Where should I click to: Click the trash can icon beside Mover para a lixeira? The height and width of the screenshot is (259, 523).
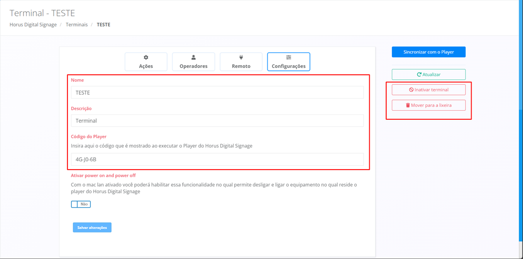click(408, 105)
